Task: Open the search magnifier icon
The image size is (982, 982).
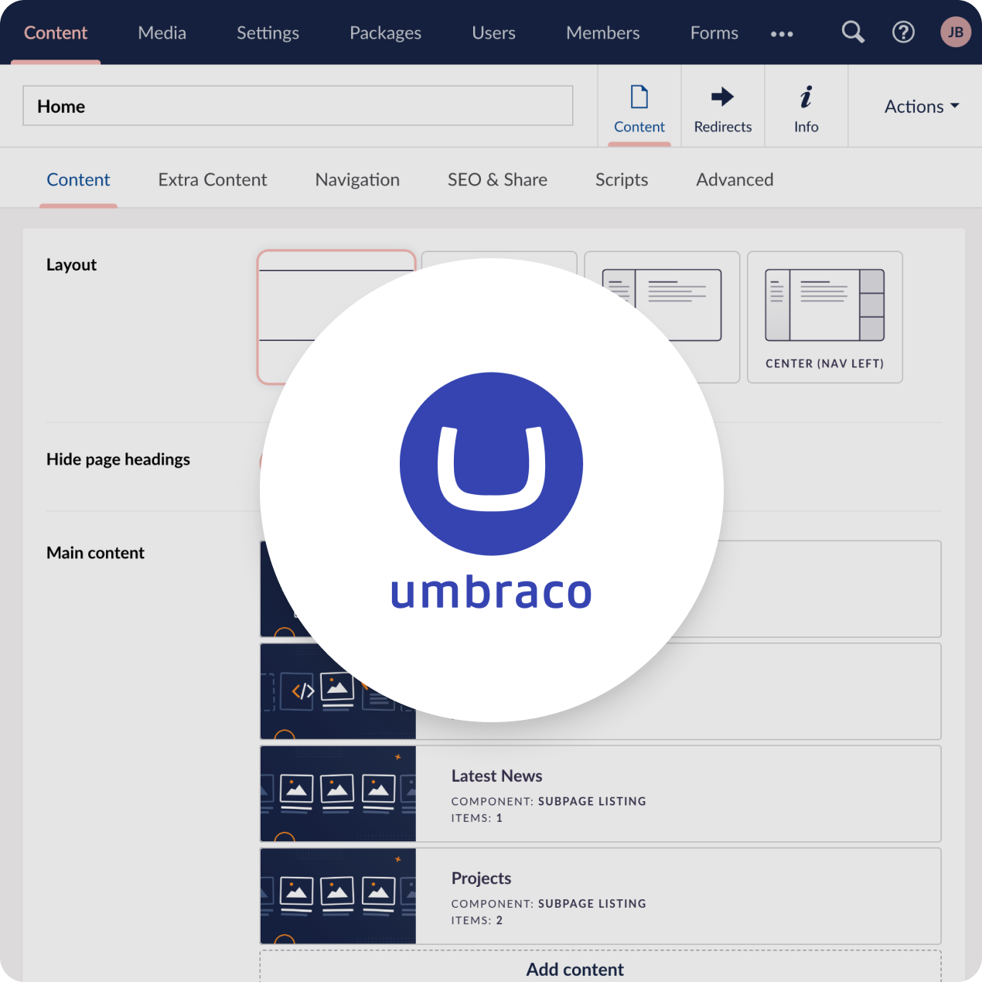Action: (853, 32)
